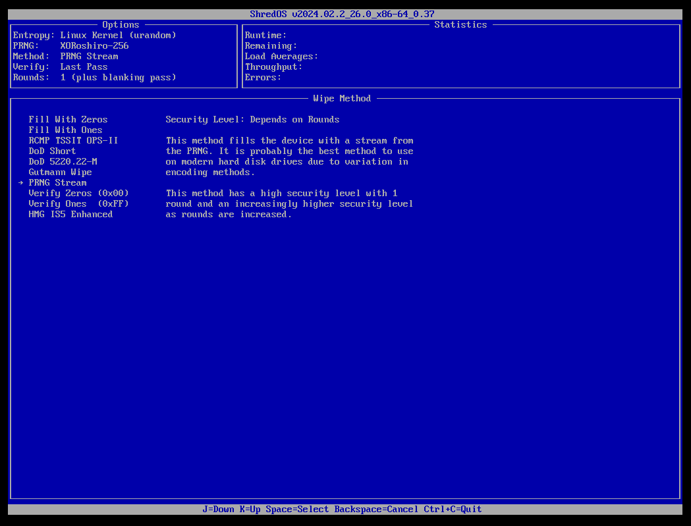691x526 pixels.
Task: Select Verify Ones (0xFF) option
Action: click(x=76, y=203)
